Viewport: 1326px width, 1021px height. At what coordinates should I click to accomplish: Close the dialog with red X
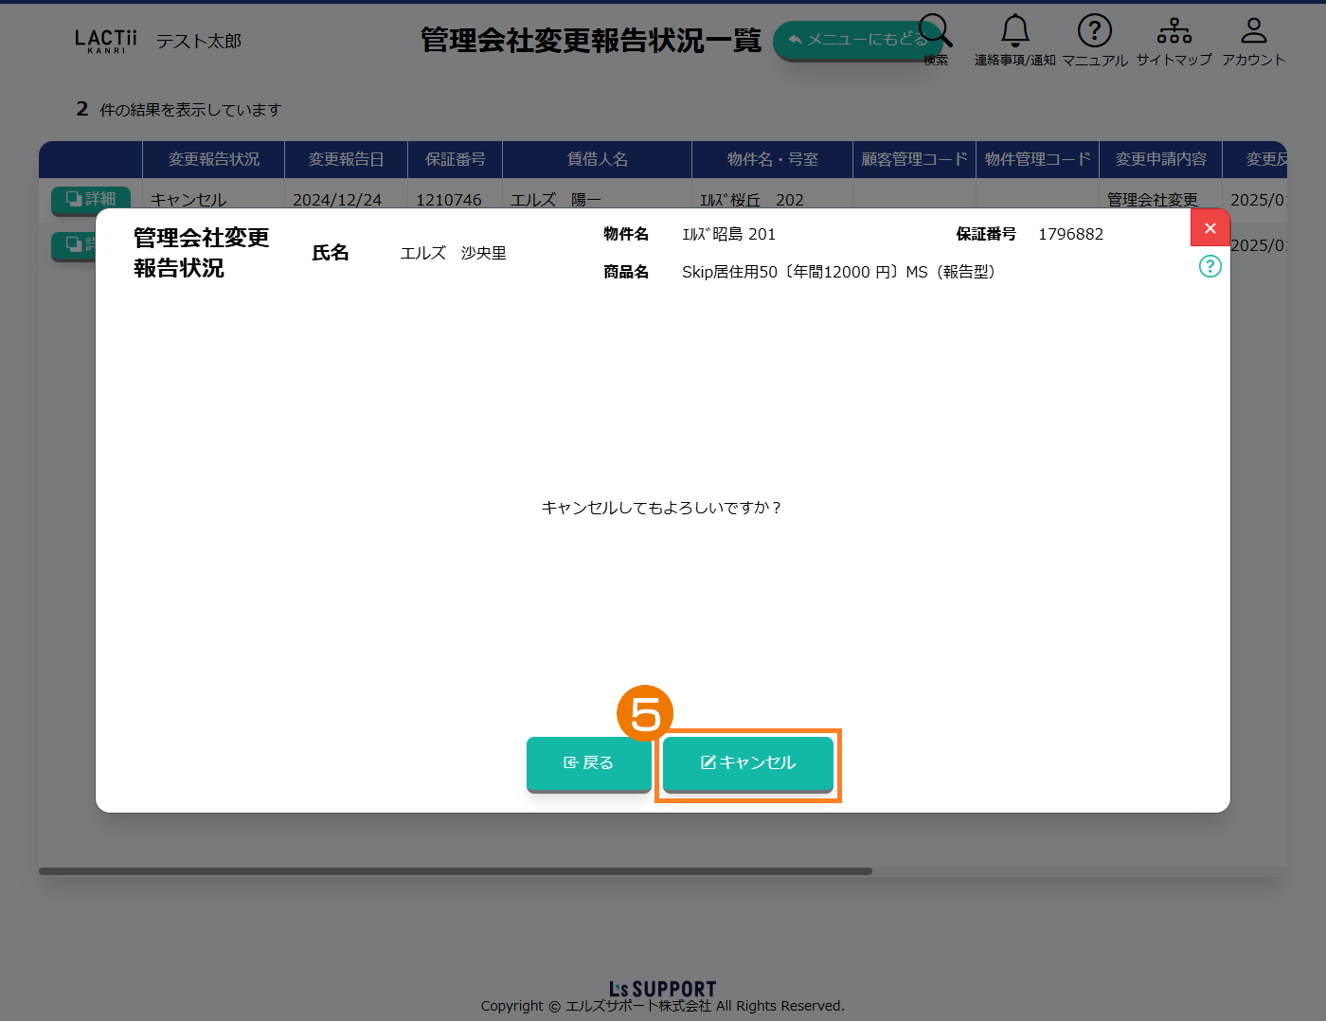[x=1210, y=228]
